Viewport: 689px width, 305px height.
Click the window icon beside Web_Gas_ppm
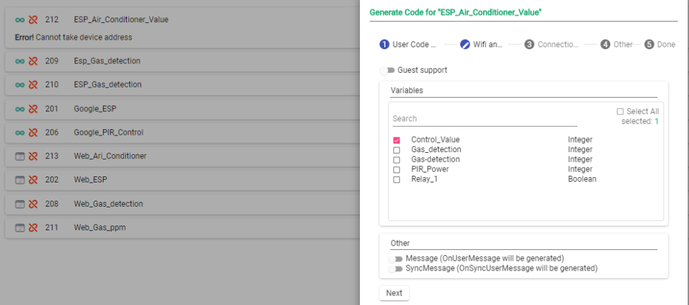click(x=20, y=228)
